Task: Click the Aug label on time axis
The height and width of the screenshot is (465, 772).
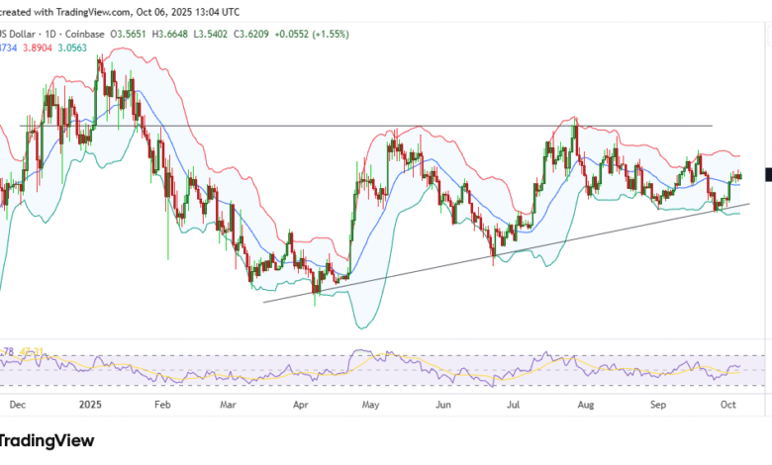Action: tap(586, 405)
